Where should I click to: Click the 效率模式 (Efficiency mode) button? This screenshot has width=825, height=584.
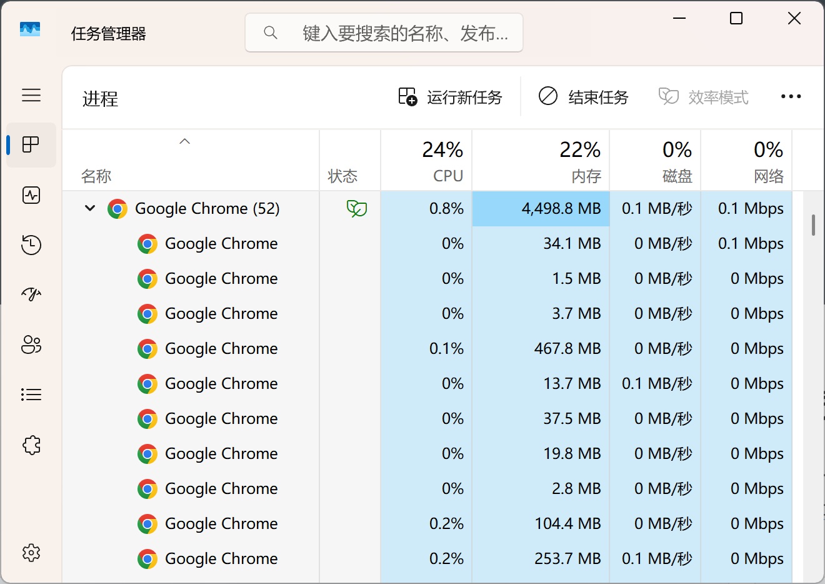[703, 97]
